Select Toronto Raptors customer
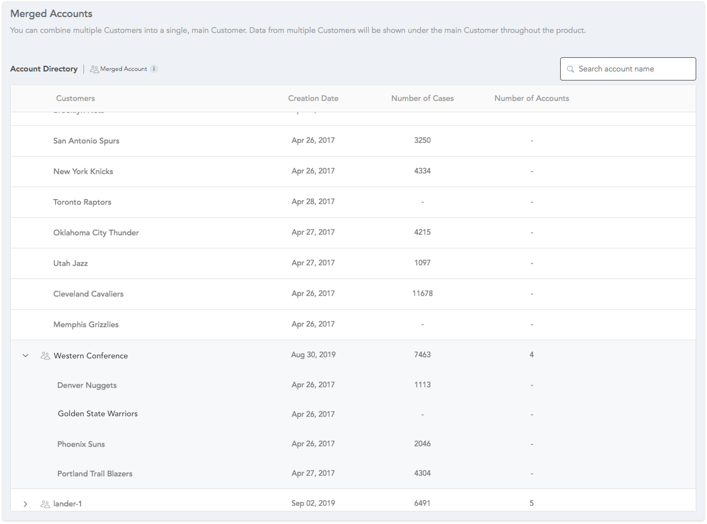The height and width of the screenshot is (524, 707). [82, 202]
